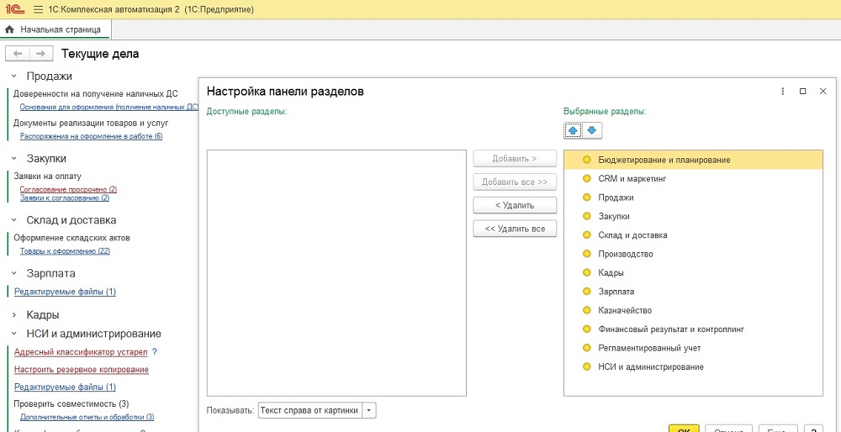Click the 1C application logo icon

point(15,9)
